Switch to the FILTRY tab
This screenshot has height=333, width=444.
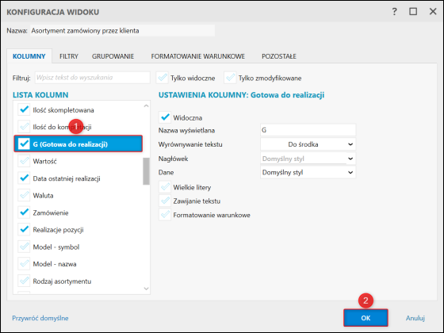tap(69, 56)
